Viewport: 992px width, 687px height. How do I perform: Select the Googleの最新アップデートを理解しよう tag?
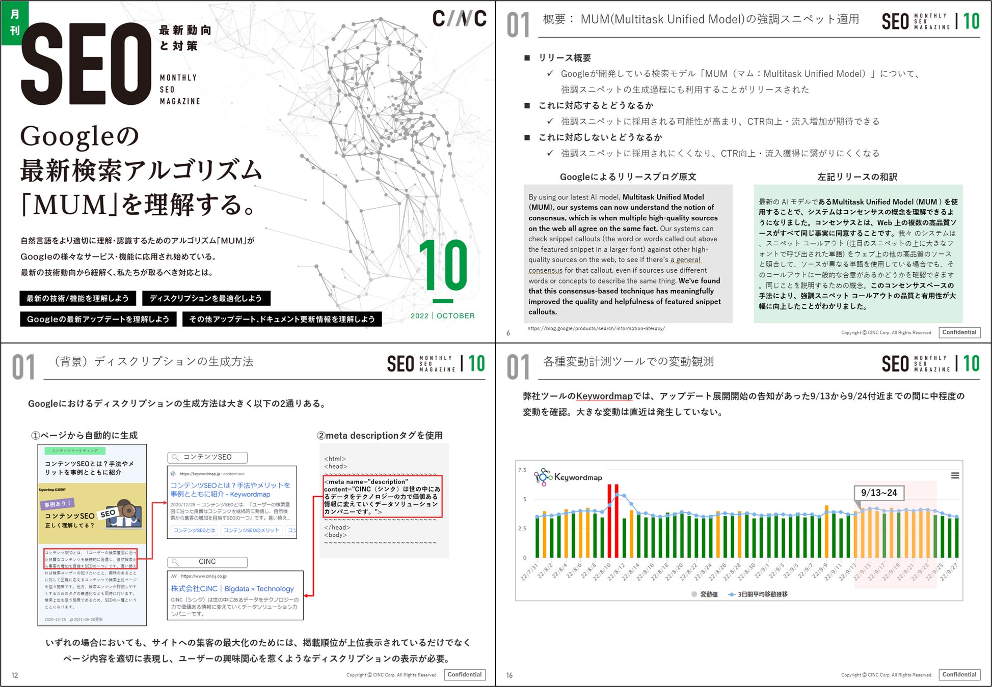[x=98, y=319]
